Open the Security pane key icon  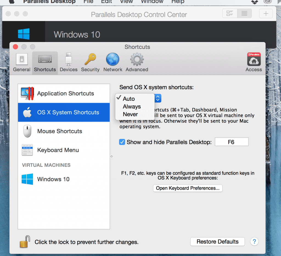90,59
